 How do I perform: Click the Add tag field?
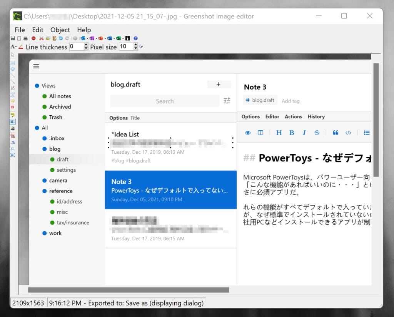click(290, 101)
